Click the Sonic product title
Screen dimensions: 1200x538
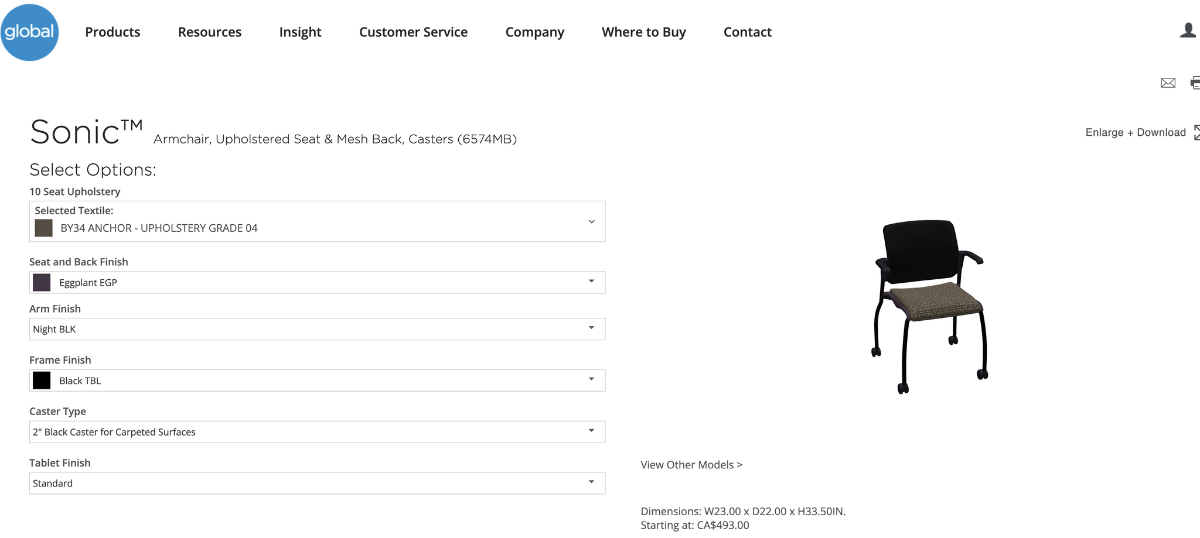[87, 132]
